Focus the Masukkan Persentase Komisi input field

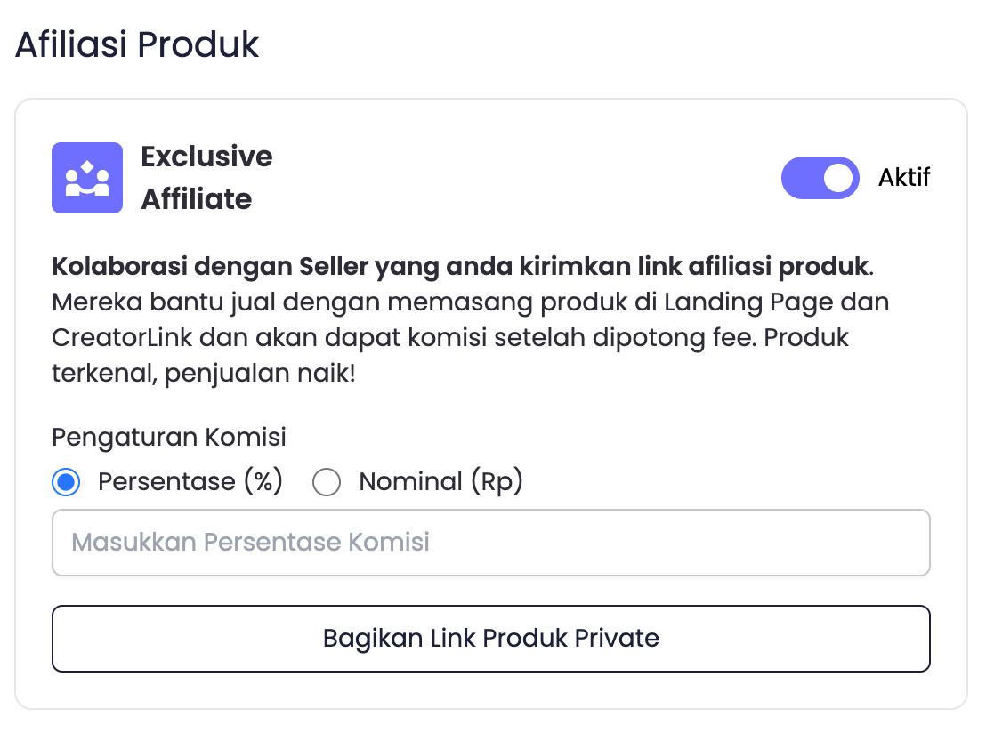tap(491, 543)
